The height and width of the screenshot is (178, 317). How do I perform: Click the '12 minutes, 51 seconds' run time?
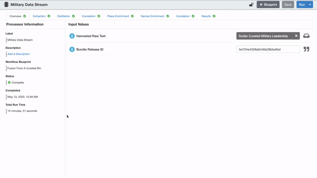point(22,111)
